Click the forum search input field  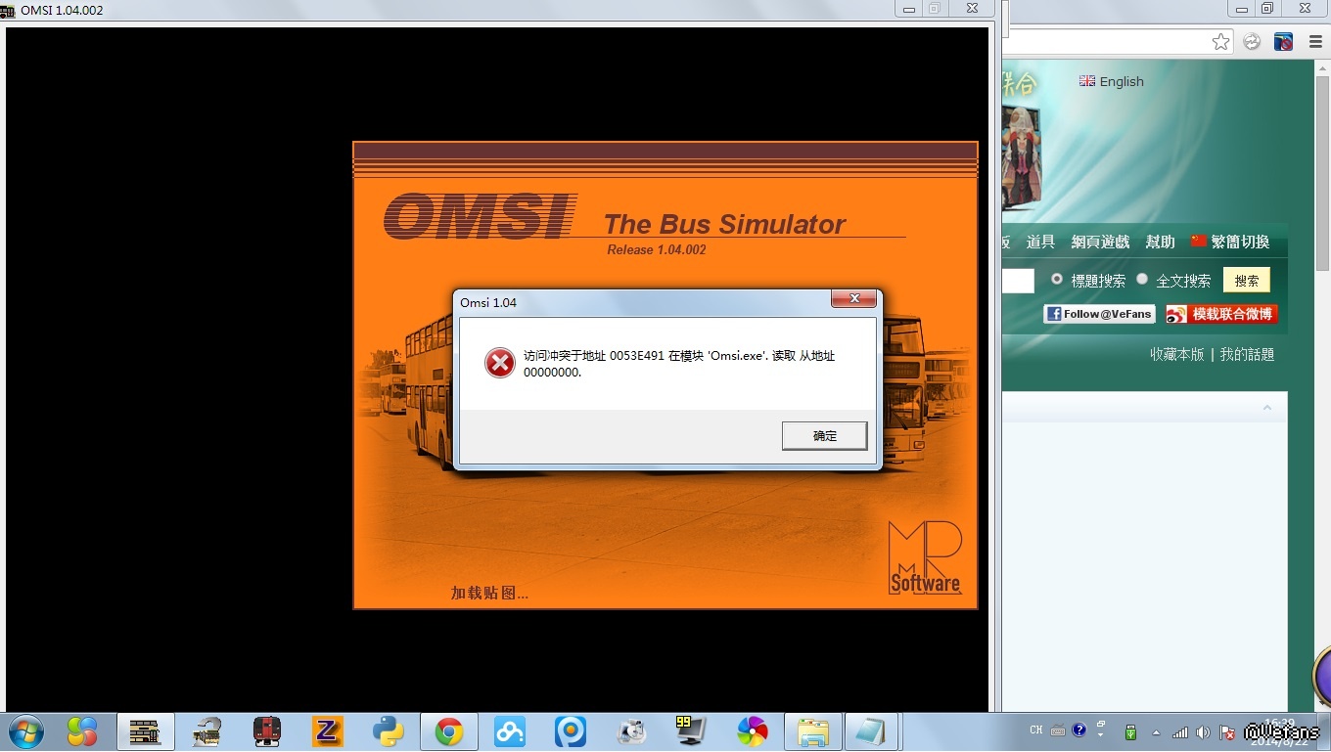tap(1018, 281)
